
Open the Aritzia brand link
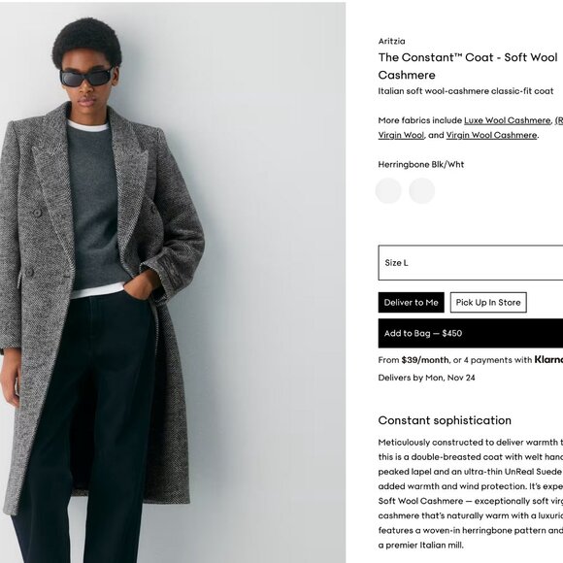click(x=391, y=42)
